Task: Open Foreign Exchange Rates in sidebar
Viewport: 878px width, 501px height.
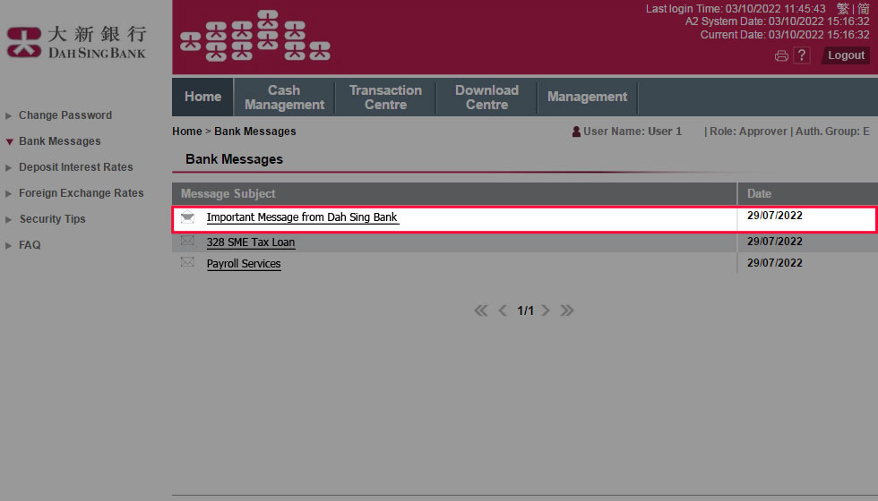Action: click(x=82, y=193)
